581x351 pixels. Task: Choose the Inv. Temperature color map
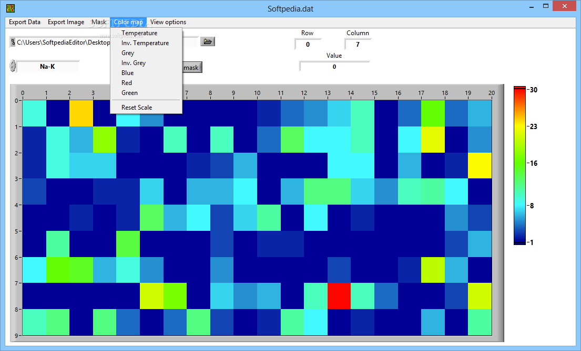(x=146, y=43)
